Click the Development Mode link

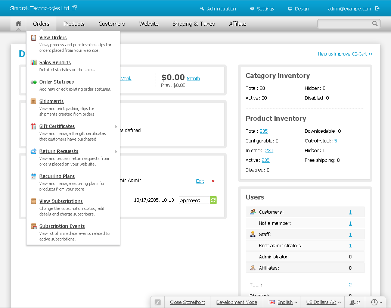coord(237,302)
